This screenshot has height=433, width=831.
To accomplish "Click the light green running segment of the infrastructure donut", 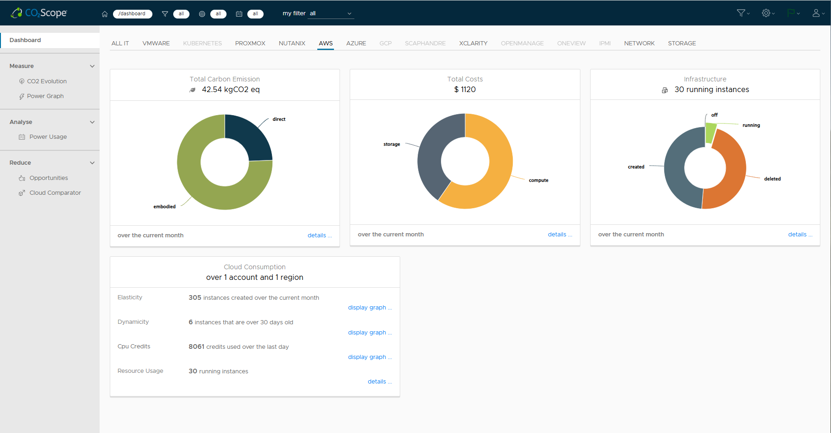I will [x=710, y=133].
